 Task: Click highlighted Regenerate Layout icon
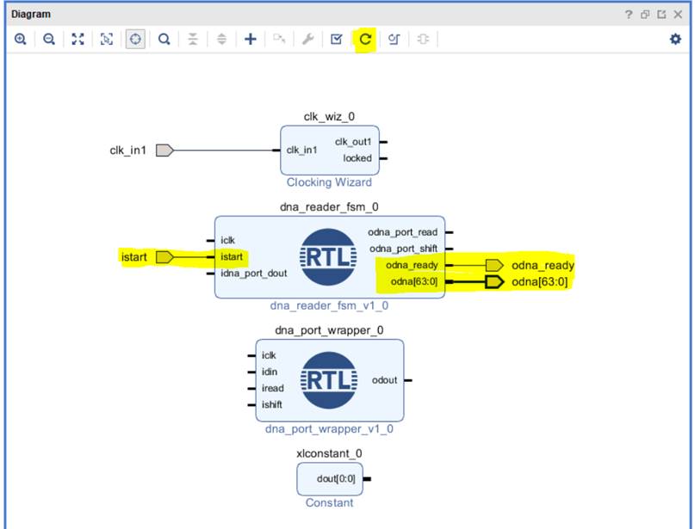[x=365, y=39]
